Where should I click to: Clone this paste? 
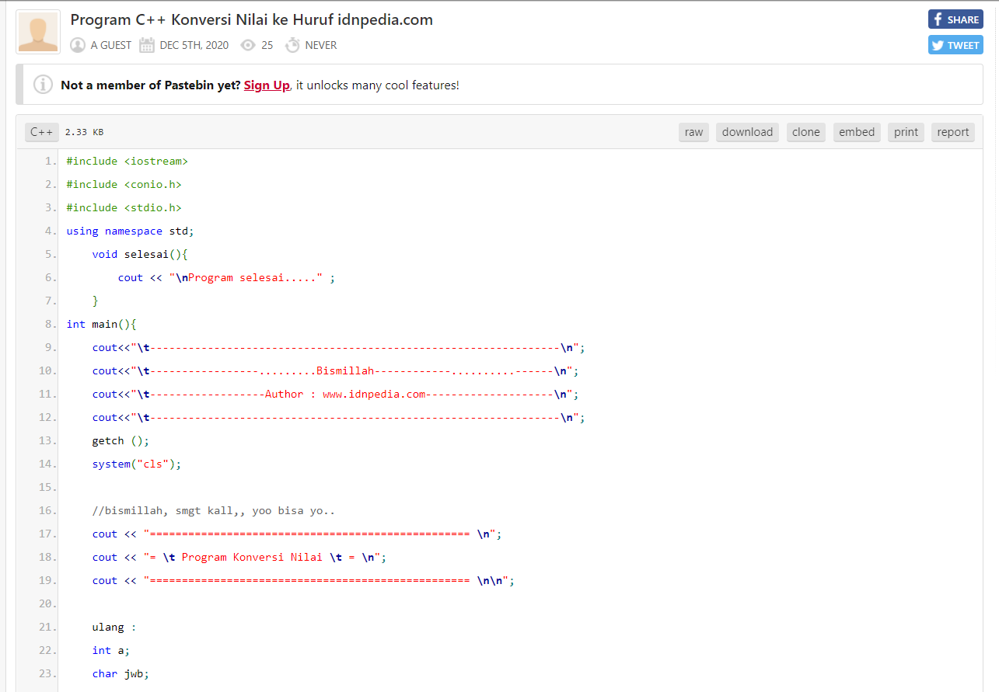tap(805, 132)
